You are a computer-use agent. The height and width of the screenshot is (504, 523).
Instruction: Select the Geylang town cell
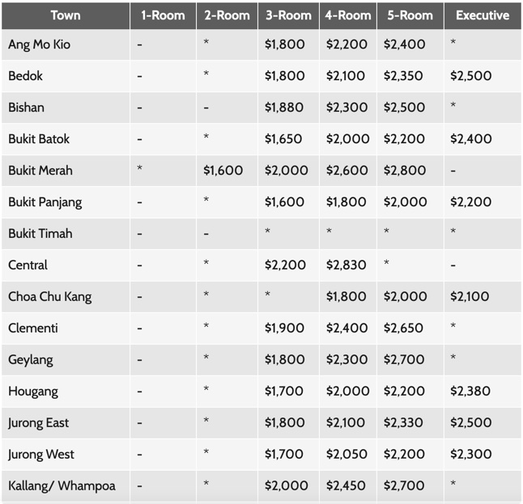[66, 360]
